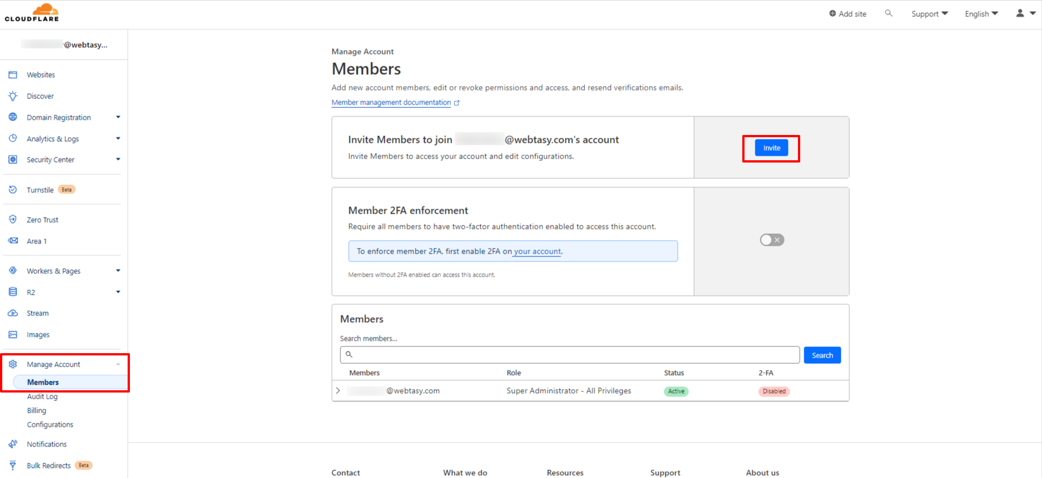Collapse the Manage Account section arrow
The width and height of the screenshot is (1042, 478).
[x=118, y=364]
